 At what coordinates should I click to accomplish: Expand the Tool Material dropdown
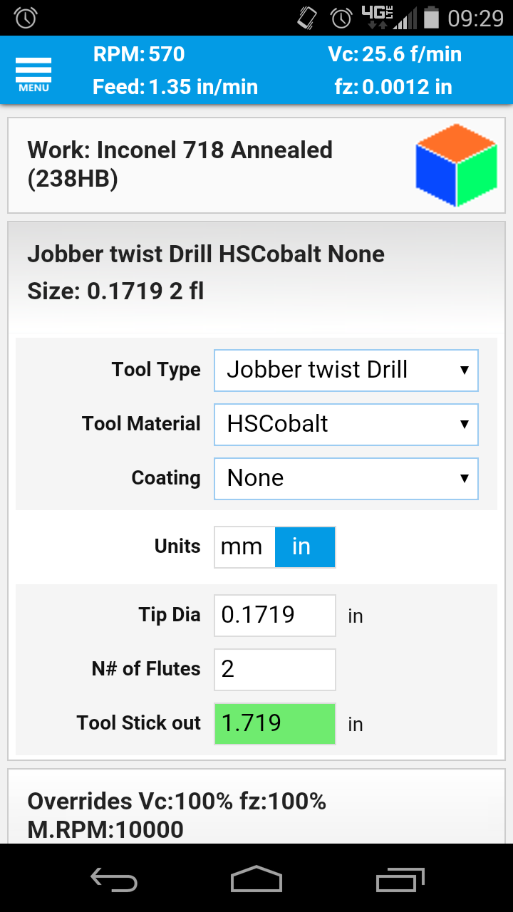coord(346,424)
